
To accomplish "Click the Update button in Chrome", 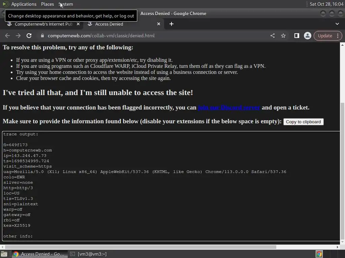I will (x=325, y=36).
